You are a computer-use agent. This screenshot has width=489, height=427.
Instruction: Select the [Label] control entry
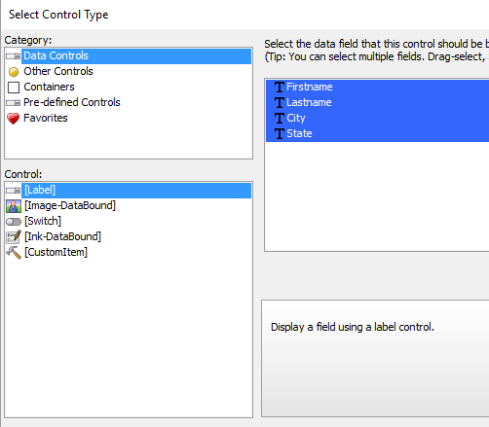click(x=136, y=190)
